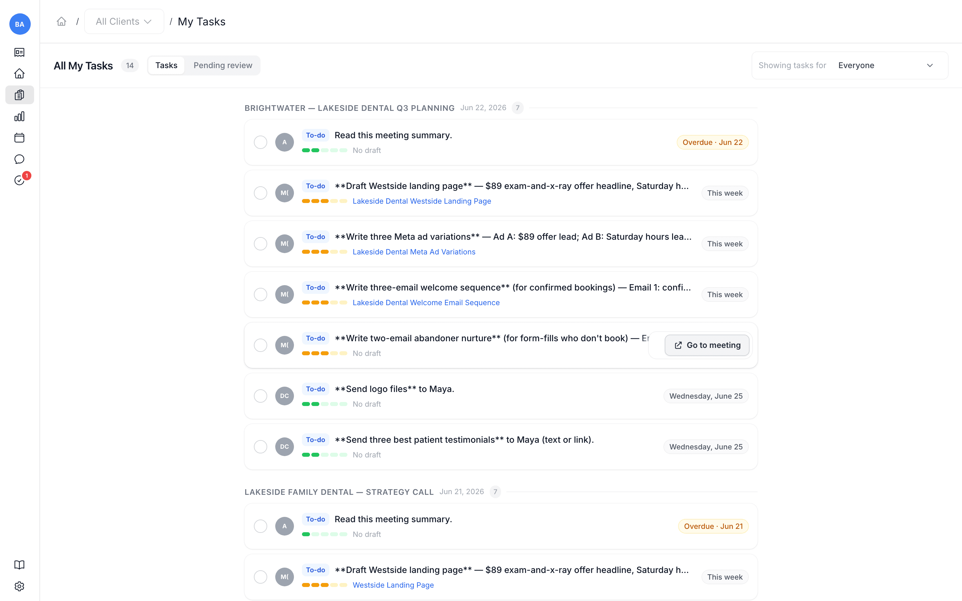Image resolution: width=962 pixels, height=601 pixels.
Task: Click DC avatar on Send logo files task
Action: pyautogui.click(x=285, y=396)
